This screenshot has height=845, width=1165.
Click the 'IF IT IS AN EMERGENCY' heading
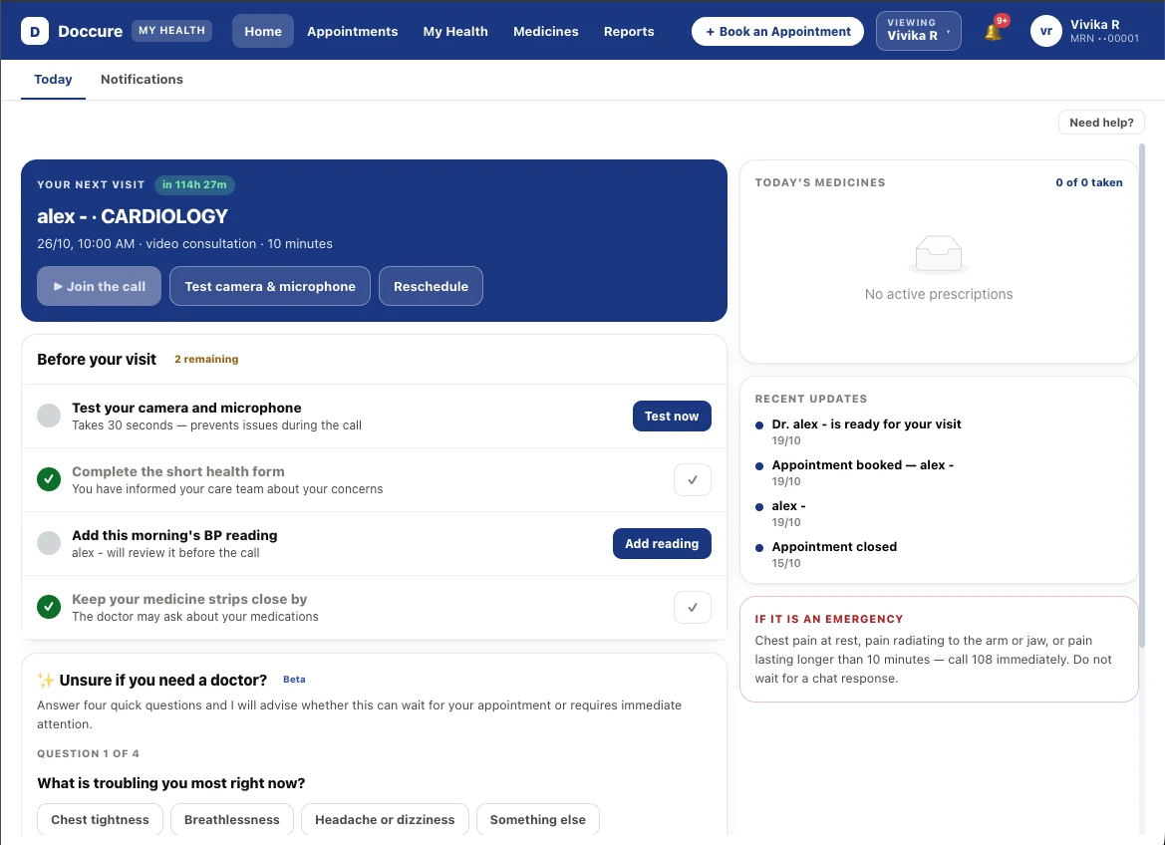click(829, 619)
